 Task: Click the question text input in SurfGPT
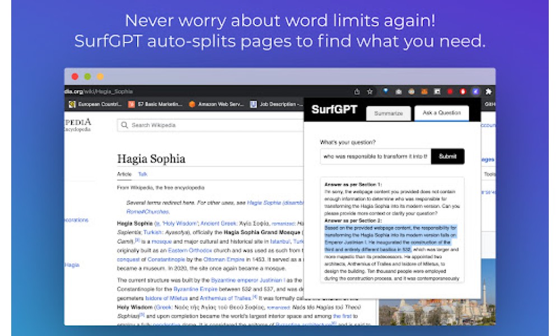pyautogui.click(x=376, y=156)
